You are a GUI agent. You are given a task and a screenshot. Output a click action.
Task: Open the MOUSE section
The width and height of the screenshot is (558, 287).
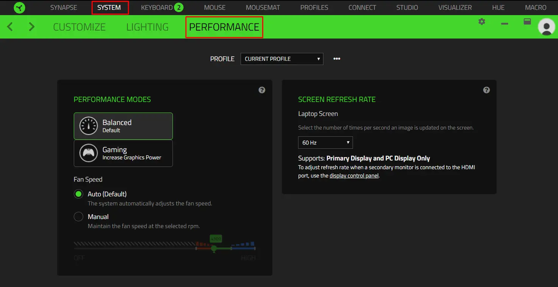(x=214, y=8)
